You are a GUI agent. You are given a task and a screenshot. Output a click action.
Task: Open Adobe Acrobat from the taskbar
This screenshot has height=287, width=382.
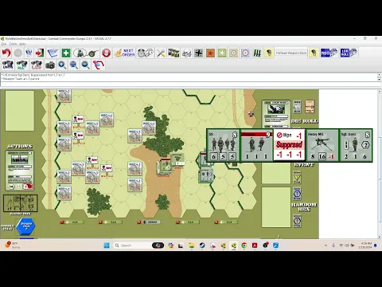(255, 246)
